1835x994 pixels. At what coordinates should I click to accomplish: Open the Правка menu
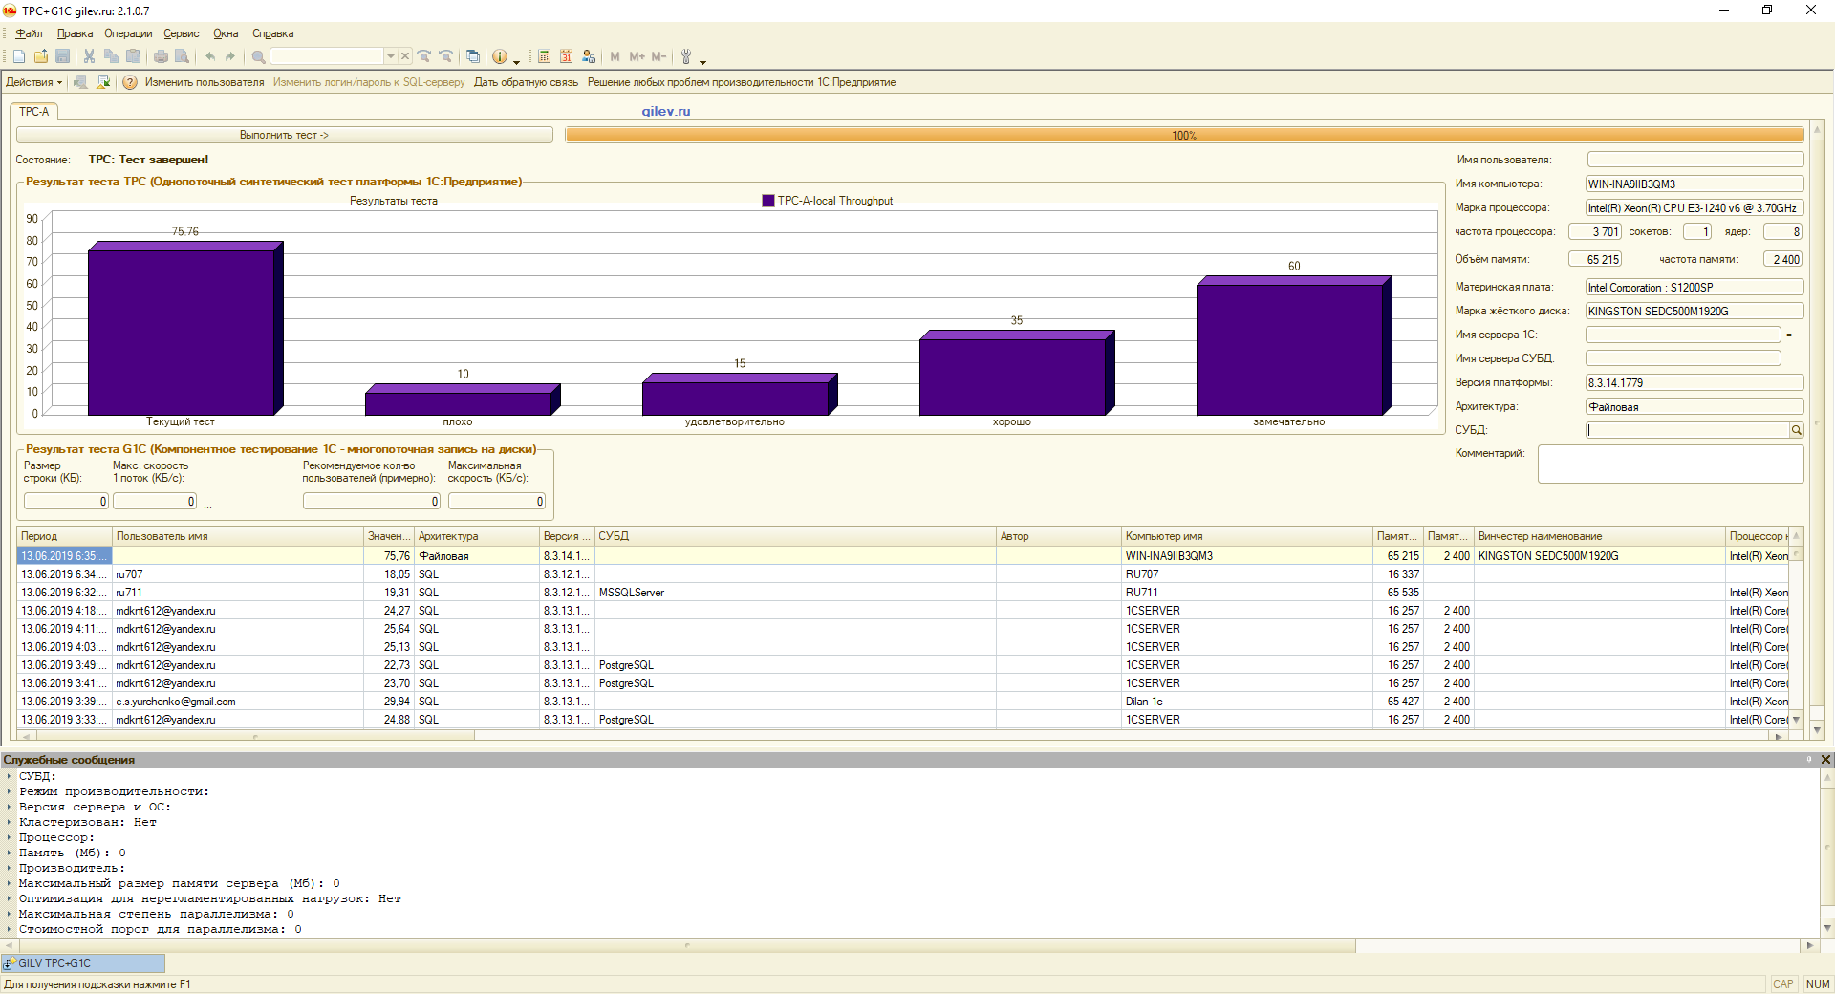point(75,33)
